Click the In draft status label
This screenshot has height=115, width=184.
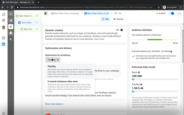coord(161,13)
